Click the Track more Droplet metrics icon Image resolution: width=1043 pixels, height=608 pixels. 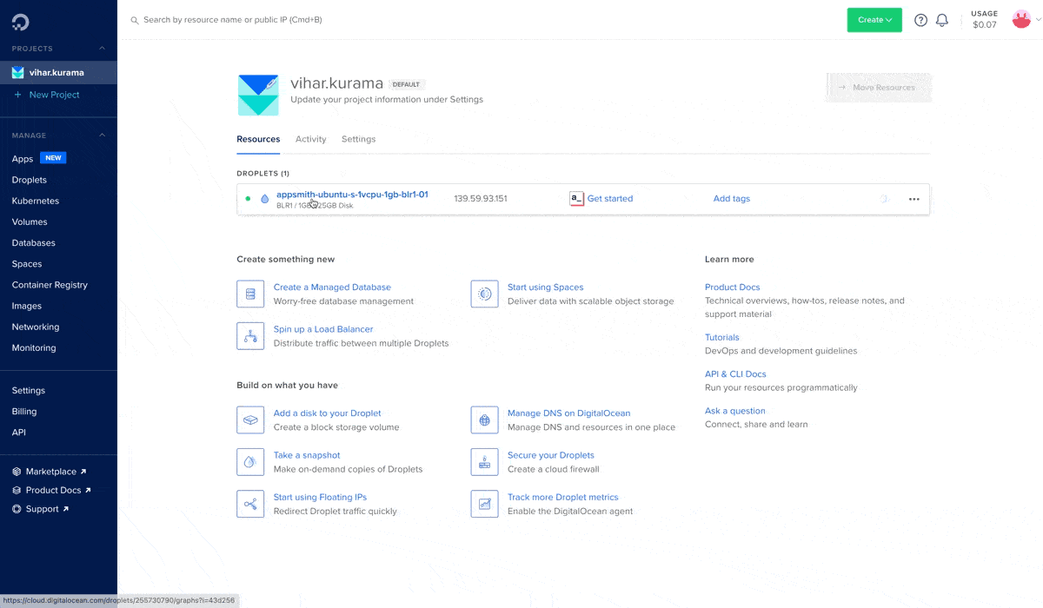click(x=484, y=504)
